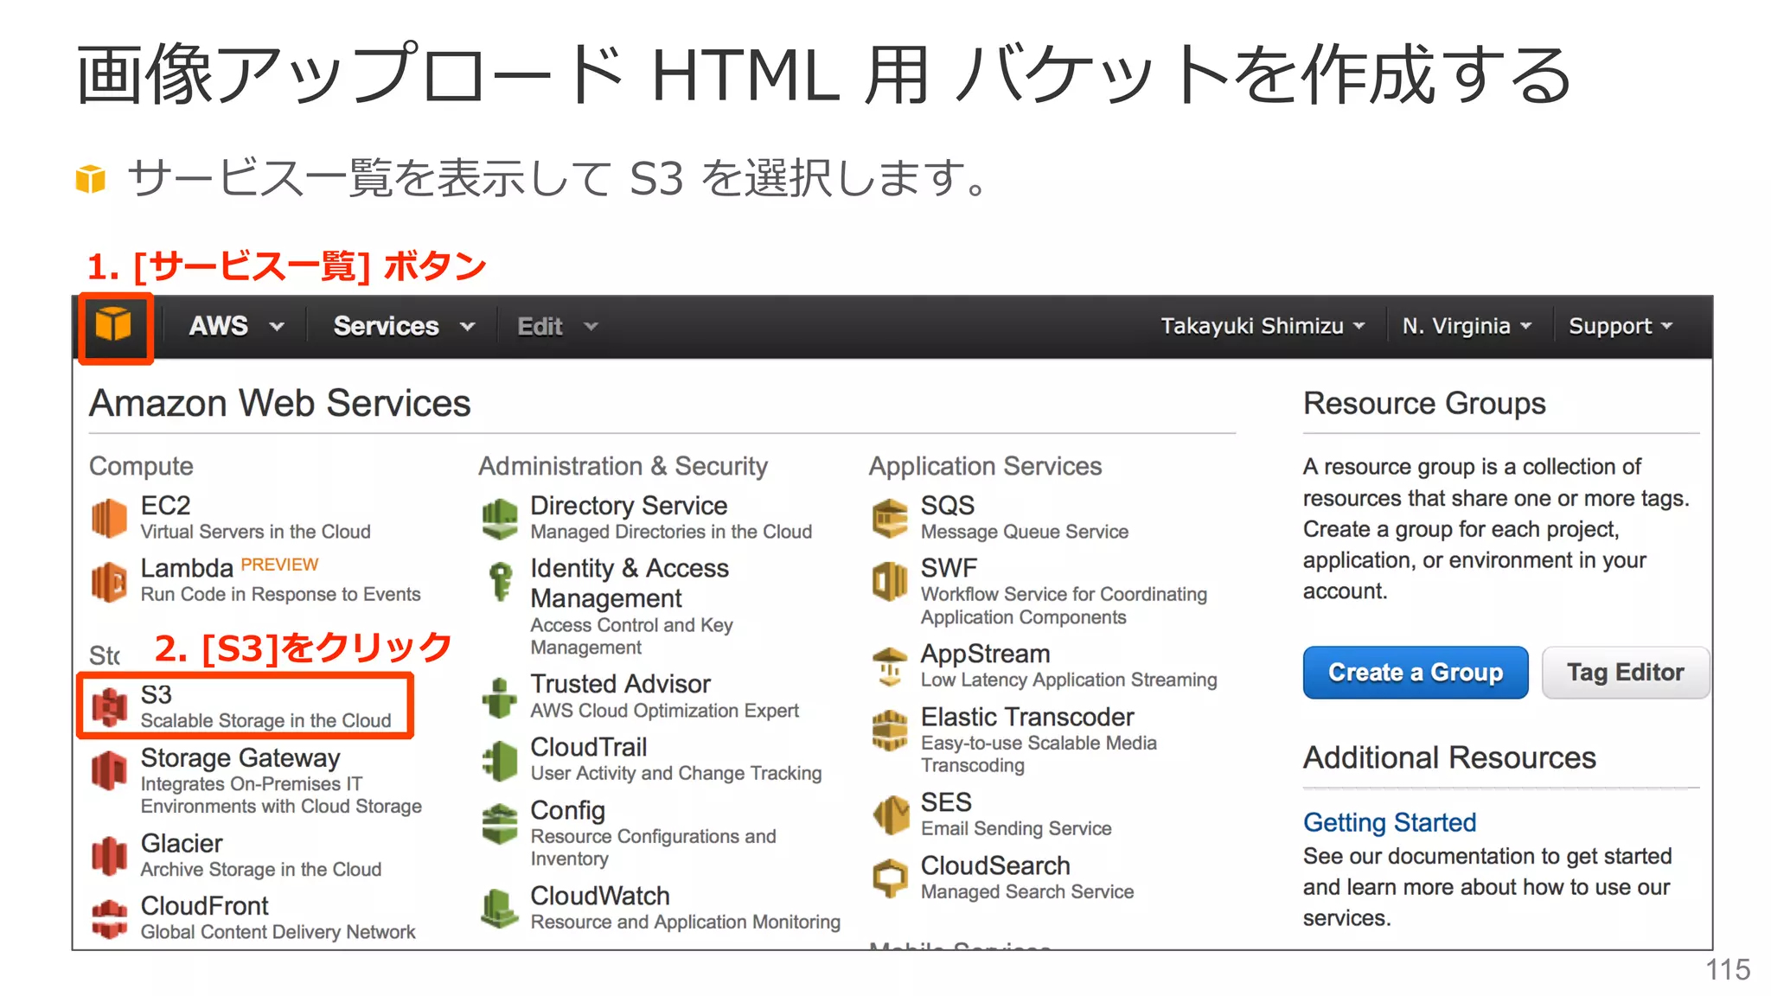The width and height of the screenshot is (1771, 996).
Task: Click Identity & Access Management link
Action: coord(630,583)
